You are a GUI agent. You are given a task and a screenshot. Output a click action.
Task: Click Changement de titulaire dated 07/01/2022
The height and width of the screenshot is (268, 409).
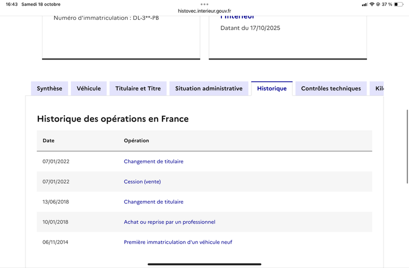click(153, 161)
